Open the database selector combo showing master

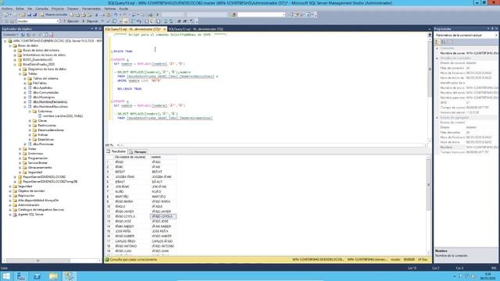[38, 21]
